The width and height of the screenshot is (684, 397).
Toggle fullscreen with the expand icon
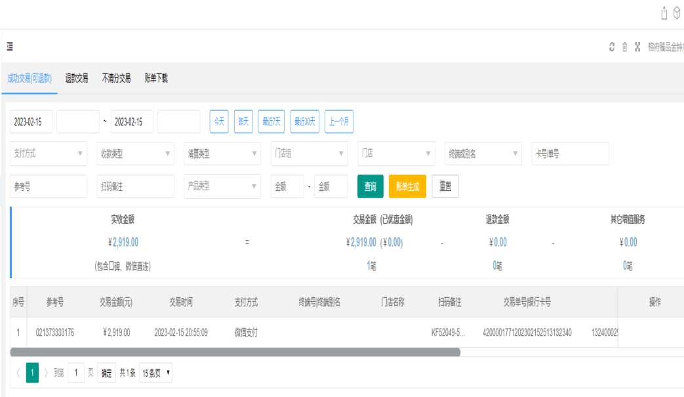pos(637,47)
